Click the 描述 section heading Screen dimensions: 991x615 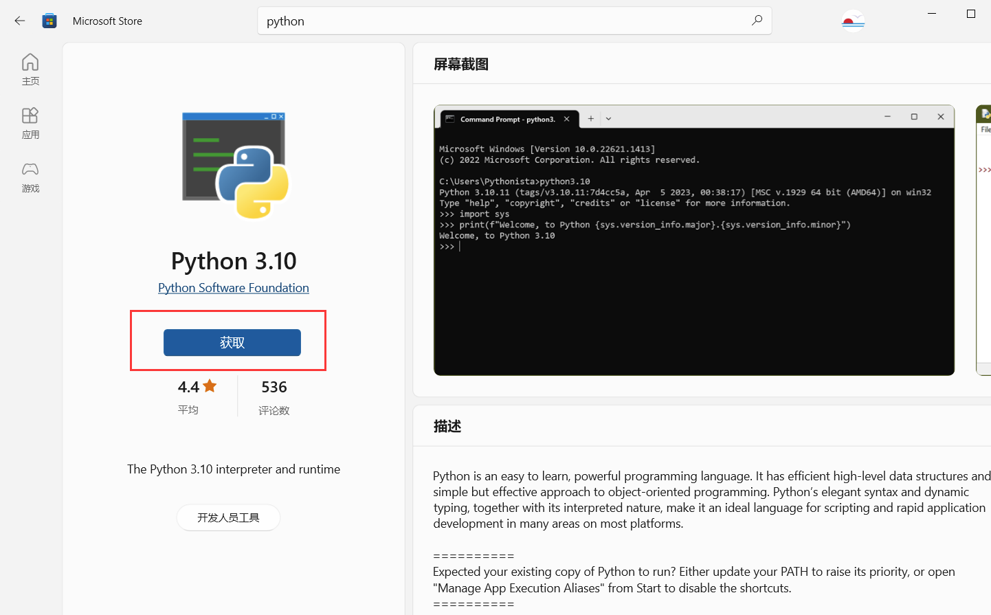[447, 426]
